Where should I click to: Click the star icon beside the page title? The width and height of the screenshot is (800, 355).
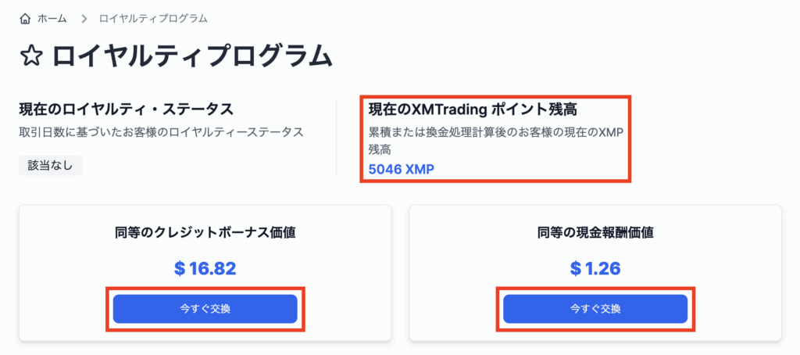point(30,57)
